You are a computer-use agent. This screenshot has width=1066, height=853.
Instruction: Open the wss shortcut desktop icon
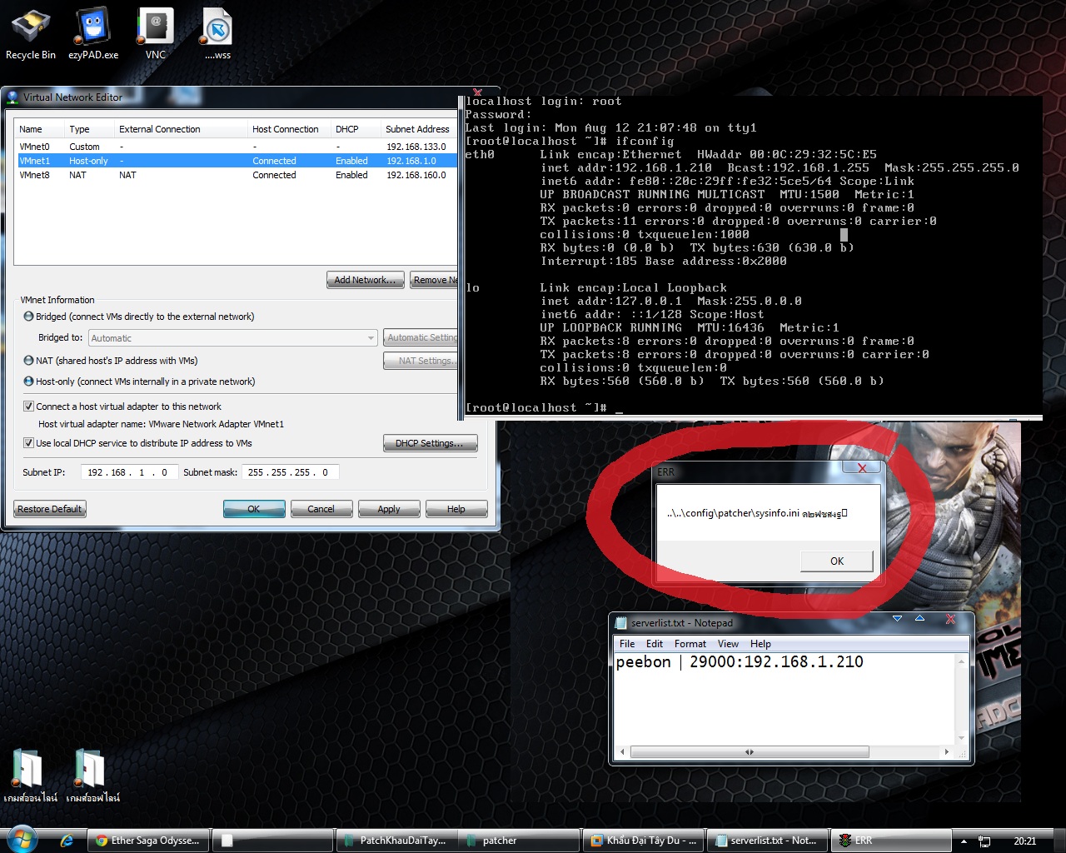(217, 34)
